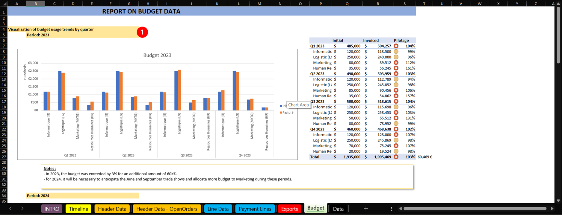The image size is (562, 215).
Task: Select the Payment Lines sheet tab
Action: (x=255, y=209)
